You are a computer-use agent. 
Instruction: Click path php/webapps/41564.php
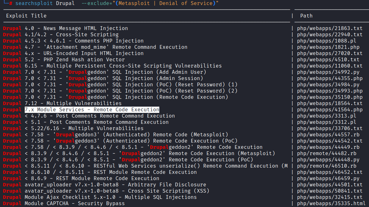(x=330, y=110)
